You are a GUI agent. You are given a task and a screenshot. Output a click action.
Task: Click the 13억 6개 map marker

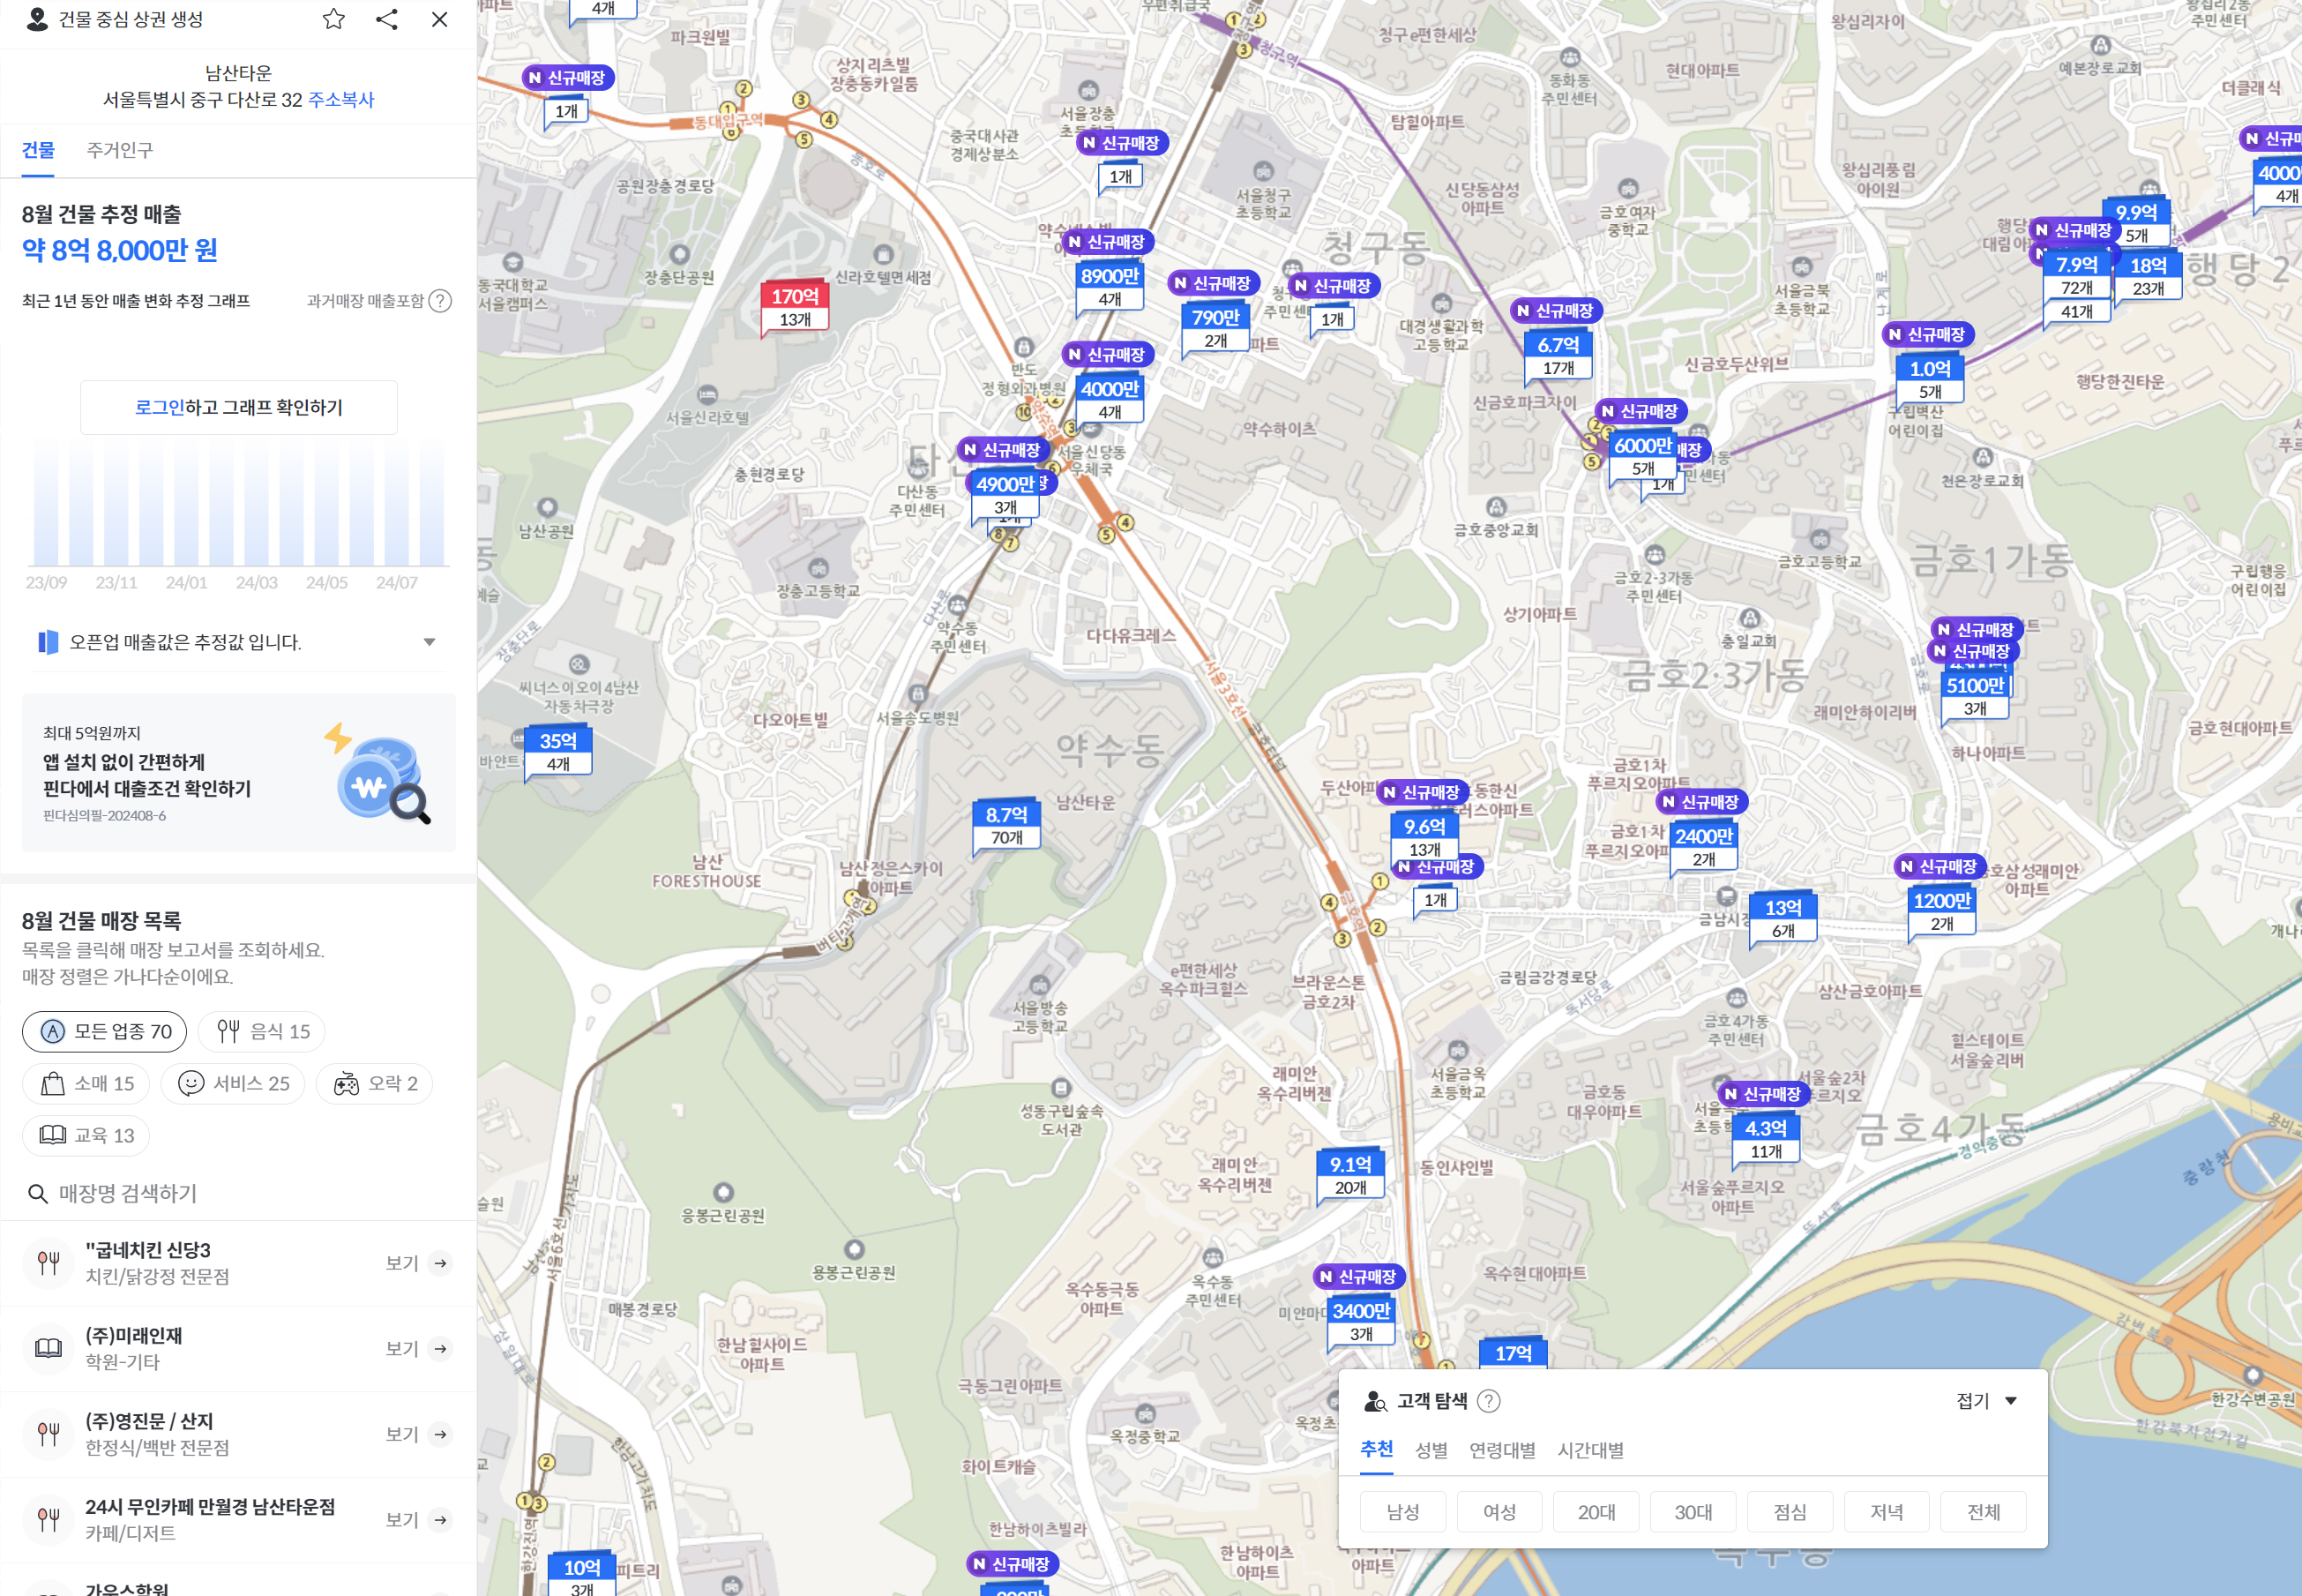pyautogui.click(x=1783, y=919)
